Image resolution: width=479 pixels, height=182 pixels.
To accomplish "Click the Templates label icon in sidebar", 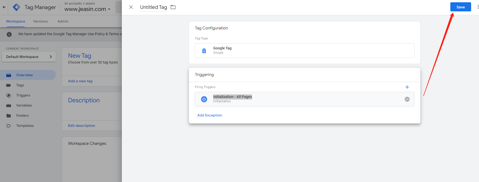I will 9,126.
